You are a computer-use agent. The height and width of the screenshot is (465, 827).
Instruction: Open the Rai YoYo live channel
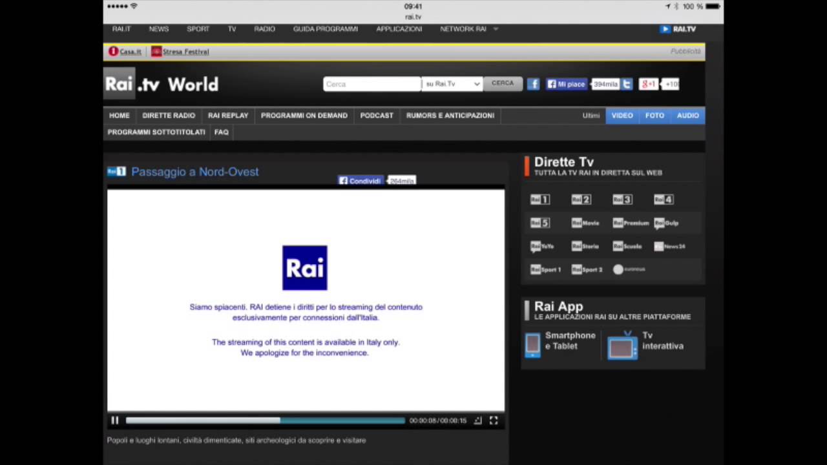point(542,246)
